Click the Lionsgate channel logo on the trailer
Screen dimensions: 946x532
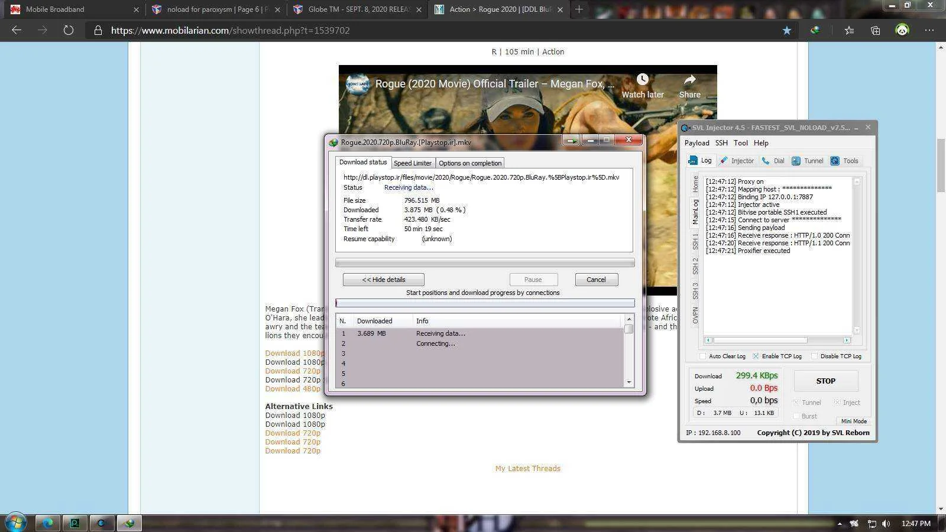(x=357, y=84)
